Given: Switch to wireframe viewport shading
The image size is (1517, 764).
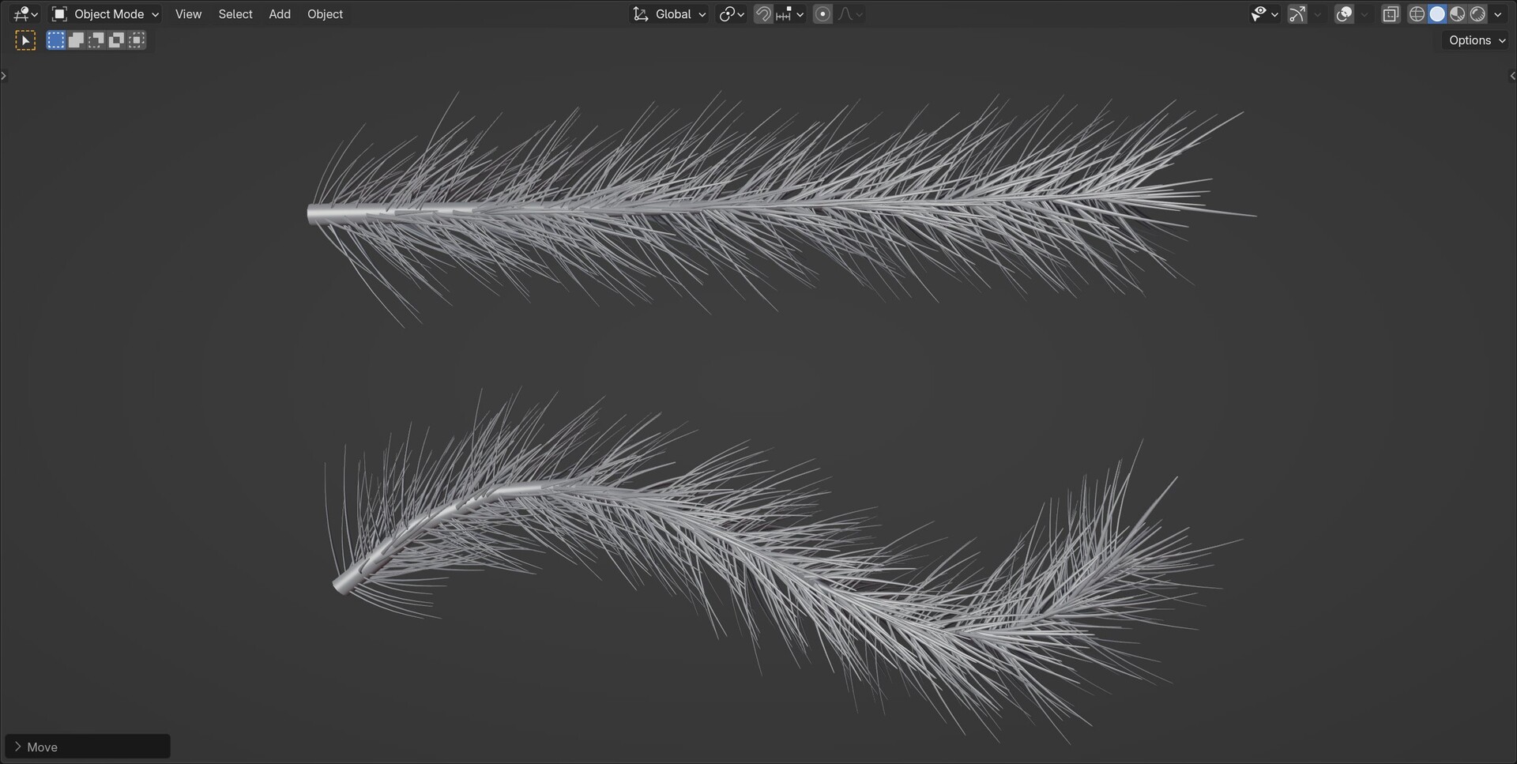Looking at the screenshot, I should [1417, 13].
